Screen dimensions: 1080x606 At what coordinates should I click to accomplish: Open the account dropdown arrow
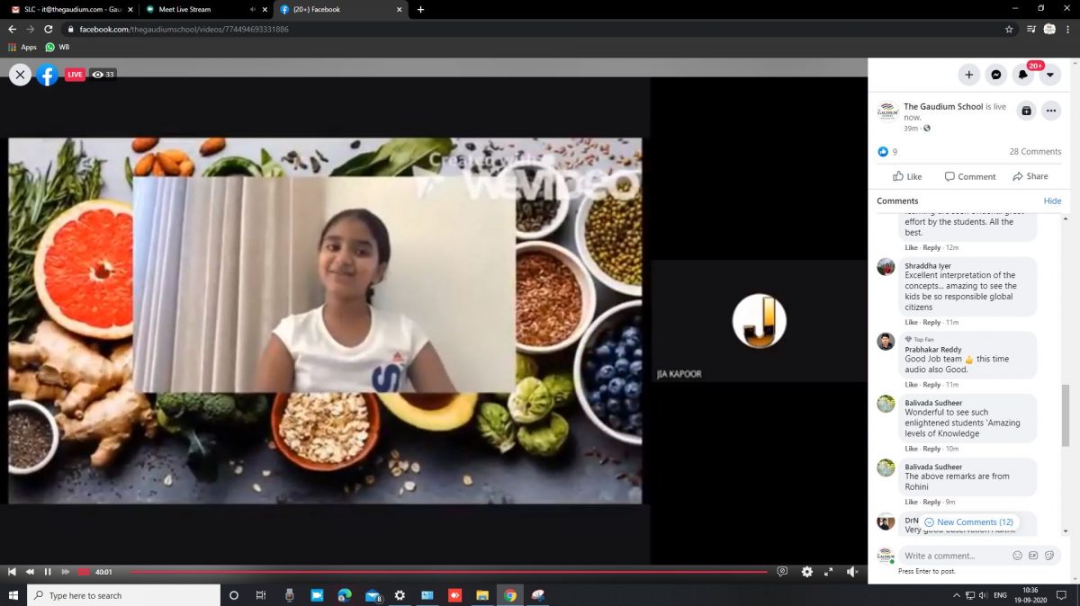click(1050, 75)
